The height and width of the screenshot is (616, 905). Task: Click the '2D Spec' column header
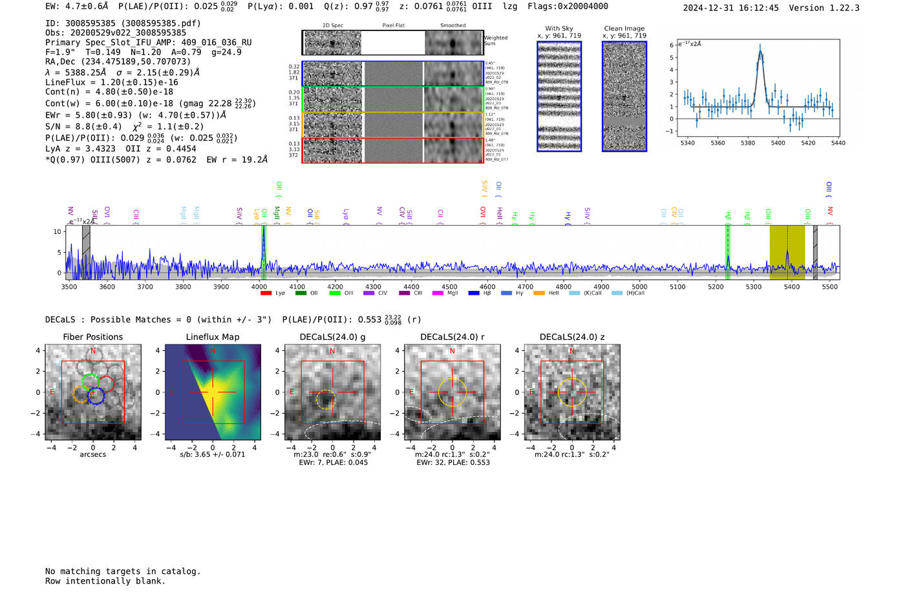click(333, 26)
